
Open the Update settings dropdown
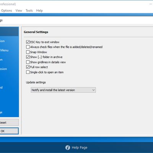click(x=63, y=90)
